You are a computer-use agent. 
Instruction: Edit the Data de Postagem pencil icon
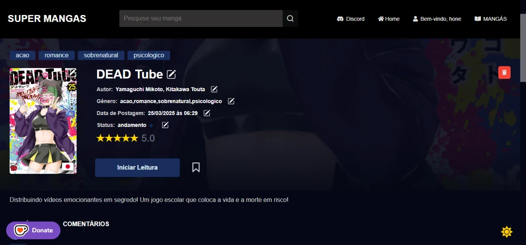207,113
